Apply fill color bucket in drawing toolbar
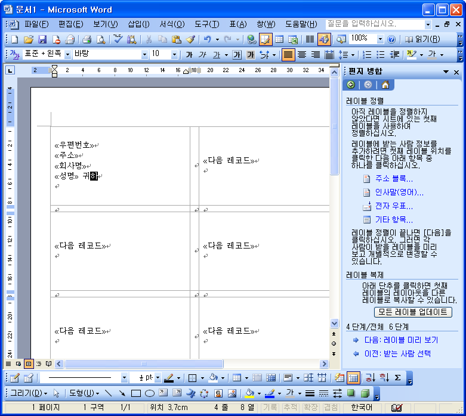This screenshot has height=416, width=466. (x=249, y=393)
